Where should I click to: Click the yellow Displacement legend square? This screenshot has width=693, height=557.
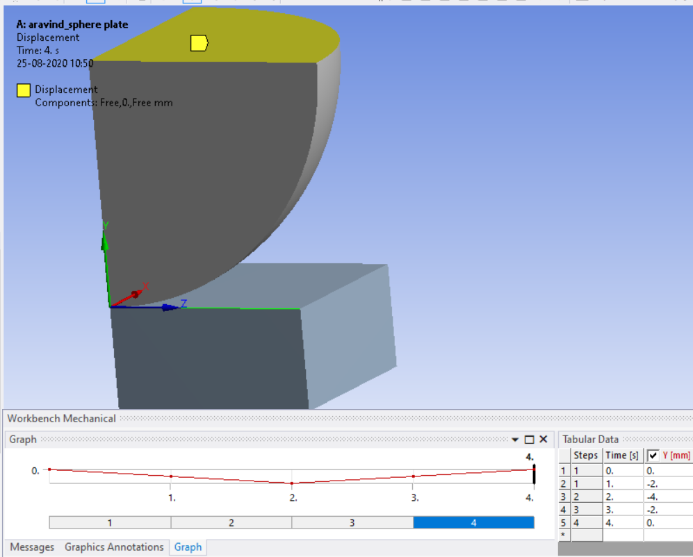(23, 90)
